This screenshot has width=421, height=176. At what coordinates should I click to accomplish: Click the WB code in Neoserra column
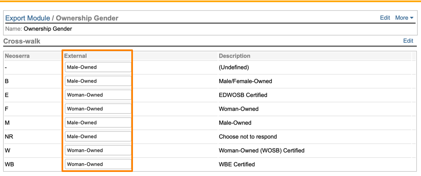(x=9, y=165)
